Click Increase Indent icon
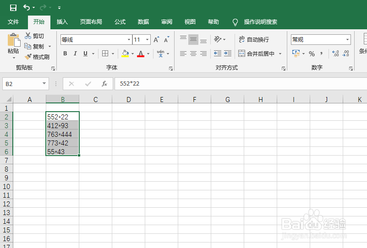This screenshot has height=248, width=367. pos(228,54)
